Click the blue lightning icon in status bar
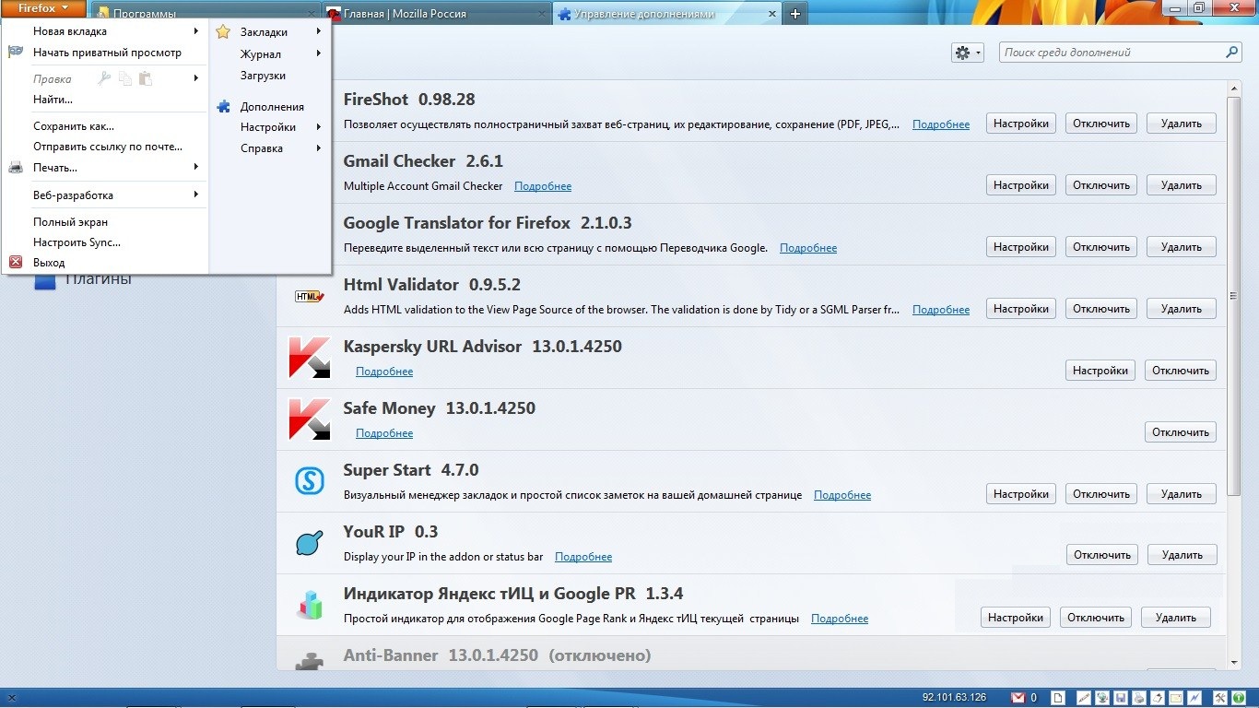The image size is (1259, 708). click(1194, 698)
